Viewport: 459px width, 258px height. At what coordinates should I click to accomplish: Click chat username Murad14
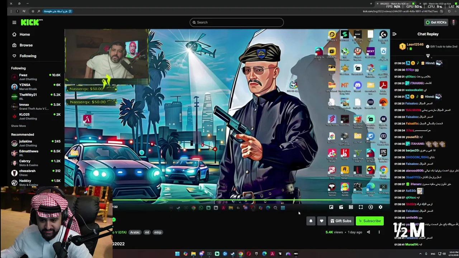[412, 244]
